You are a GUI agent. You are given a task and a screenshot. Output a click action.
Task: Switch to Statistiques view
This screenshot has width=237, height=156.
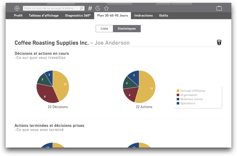(x=127, y=28)
